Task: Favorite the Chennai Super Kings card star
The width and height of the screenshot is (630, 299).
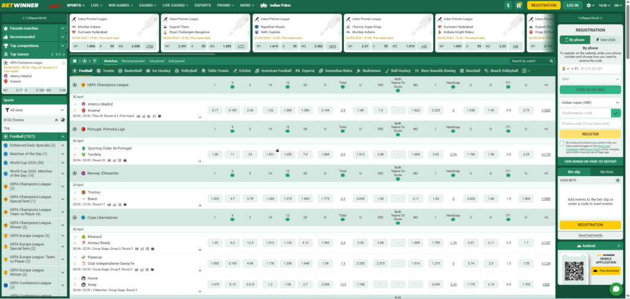Action: [x=430, y=19]
